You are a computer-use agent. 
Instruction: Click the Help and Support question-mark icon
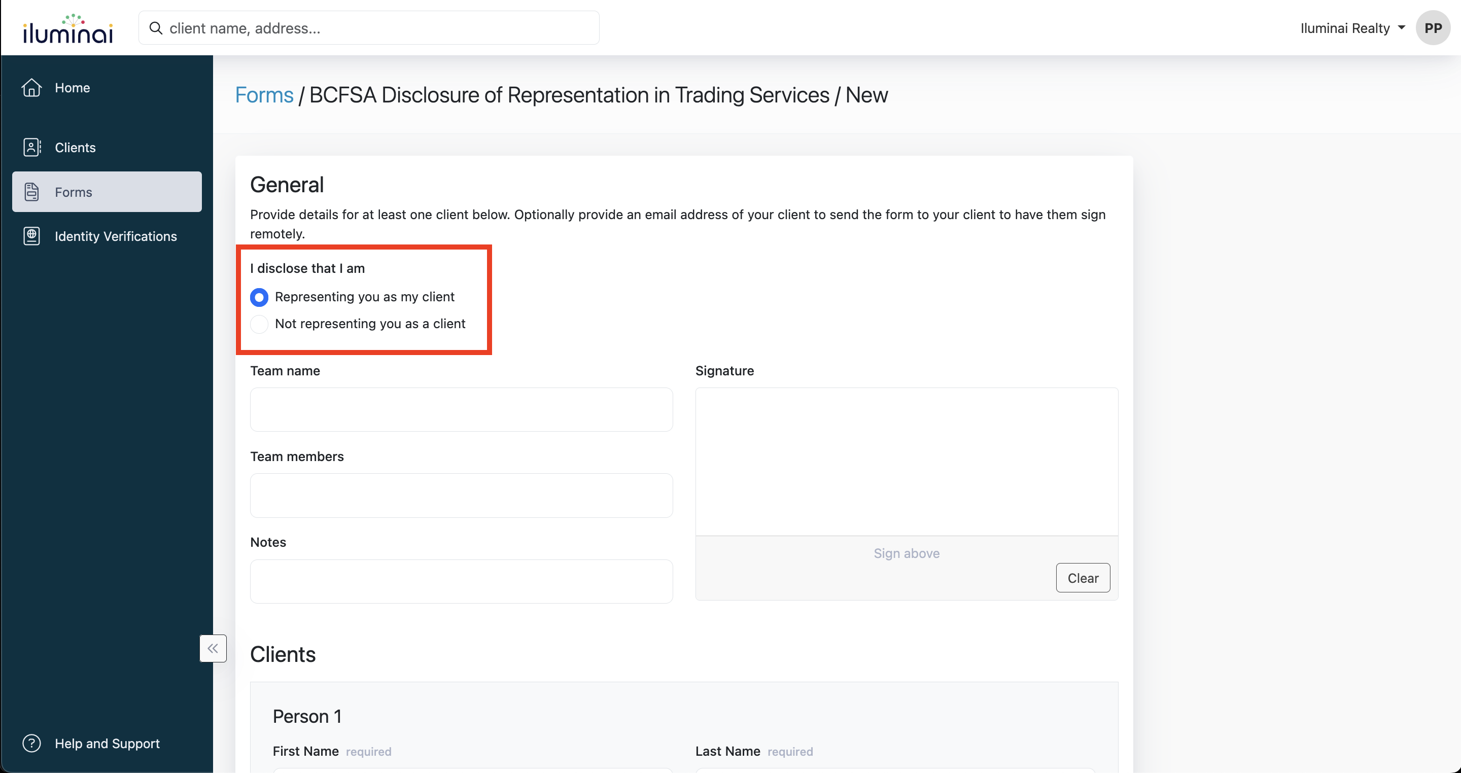point(32,743)
